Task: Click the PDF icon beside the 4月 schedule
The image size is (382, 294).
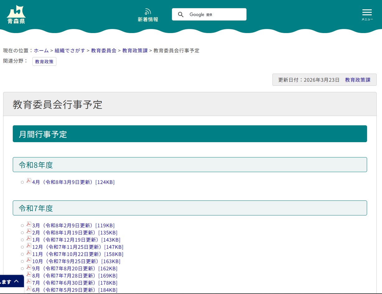Action: (29, 181)
